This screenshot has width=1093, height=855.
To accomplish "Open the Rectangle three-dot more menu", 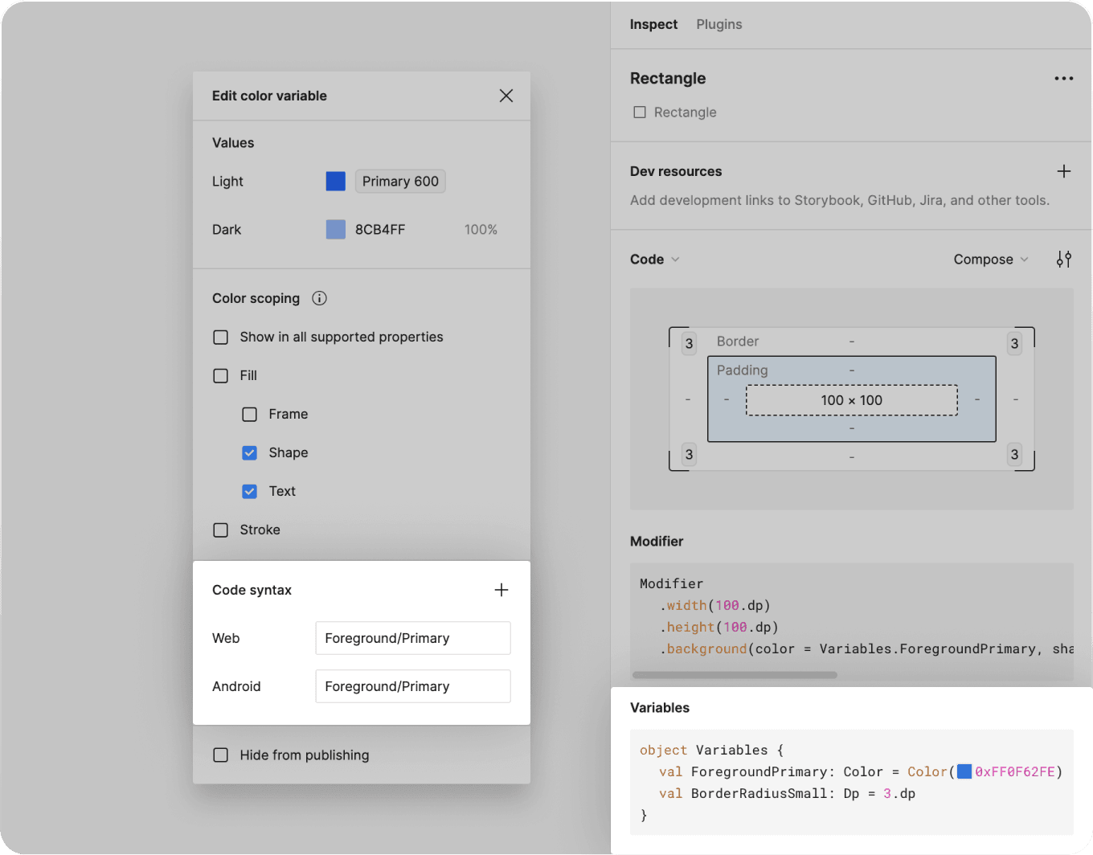I will (x=1064, y=79).
